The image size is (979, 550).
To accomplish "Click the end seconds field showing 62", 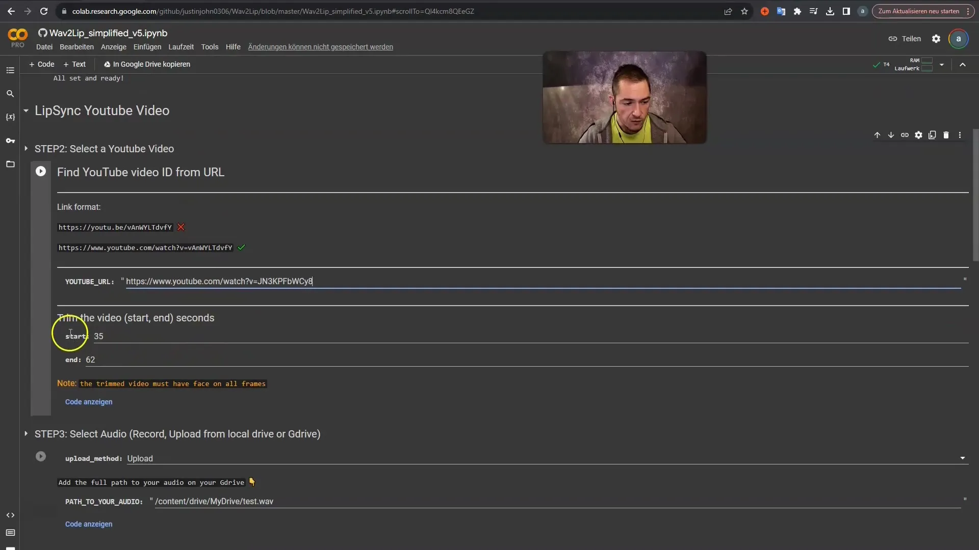I will tap(527, 360).
